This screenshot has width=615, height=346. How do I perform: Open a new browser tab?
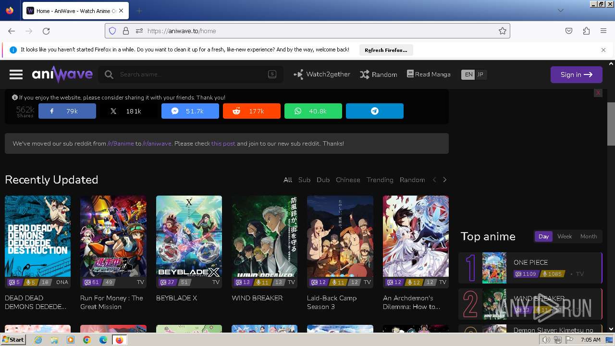(x=139, y=11)
